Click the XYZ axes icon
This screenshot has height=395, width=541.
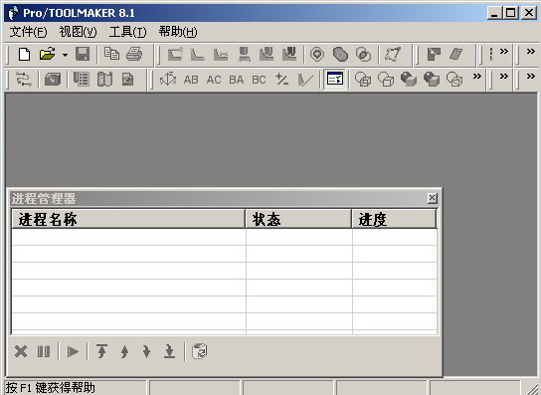[168, 80]
